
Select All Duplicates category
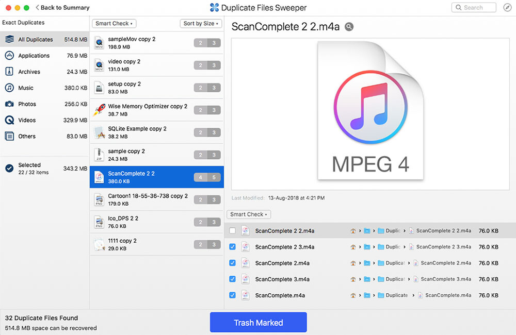tap(45, 40)
